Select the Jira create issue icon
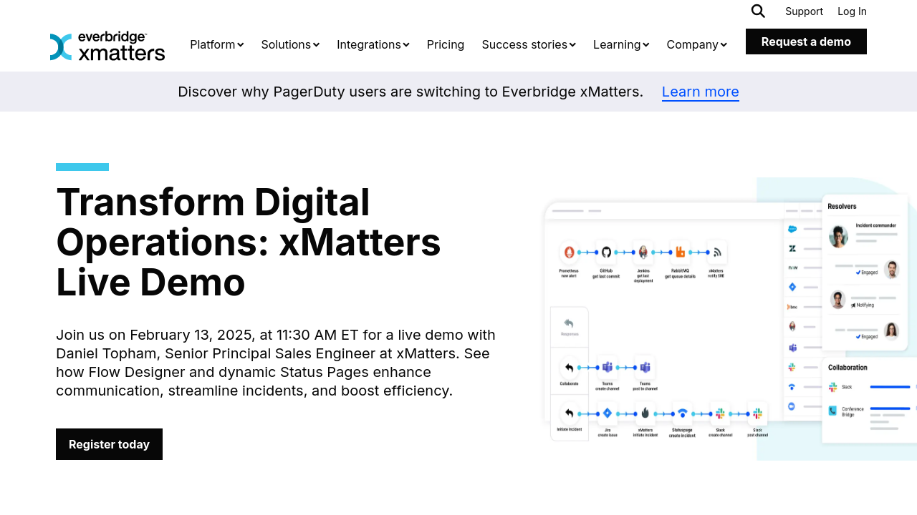Screen dimensions: 917x515 point(608,413)
